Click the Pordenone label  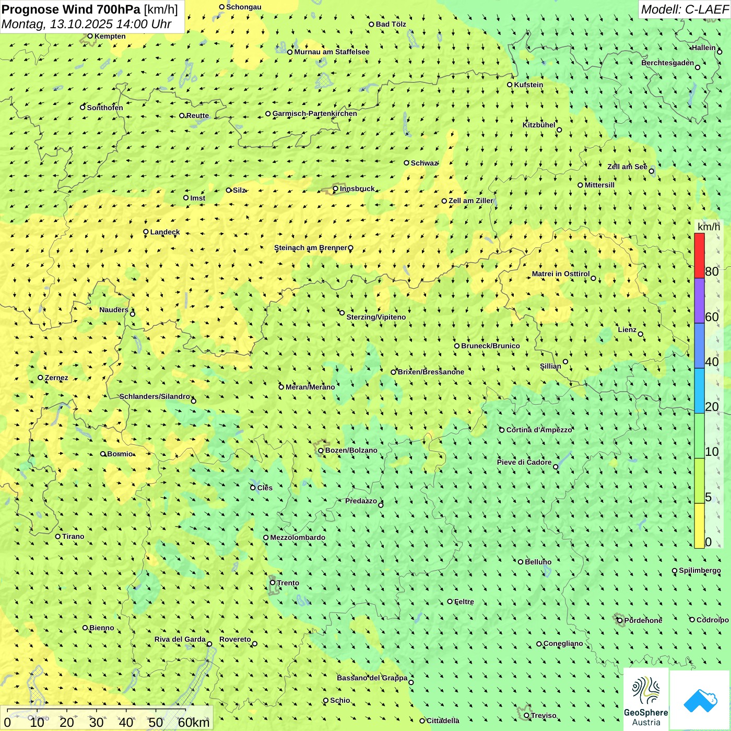643,620
